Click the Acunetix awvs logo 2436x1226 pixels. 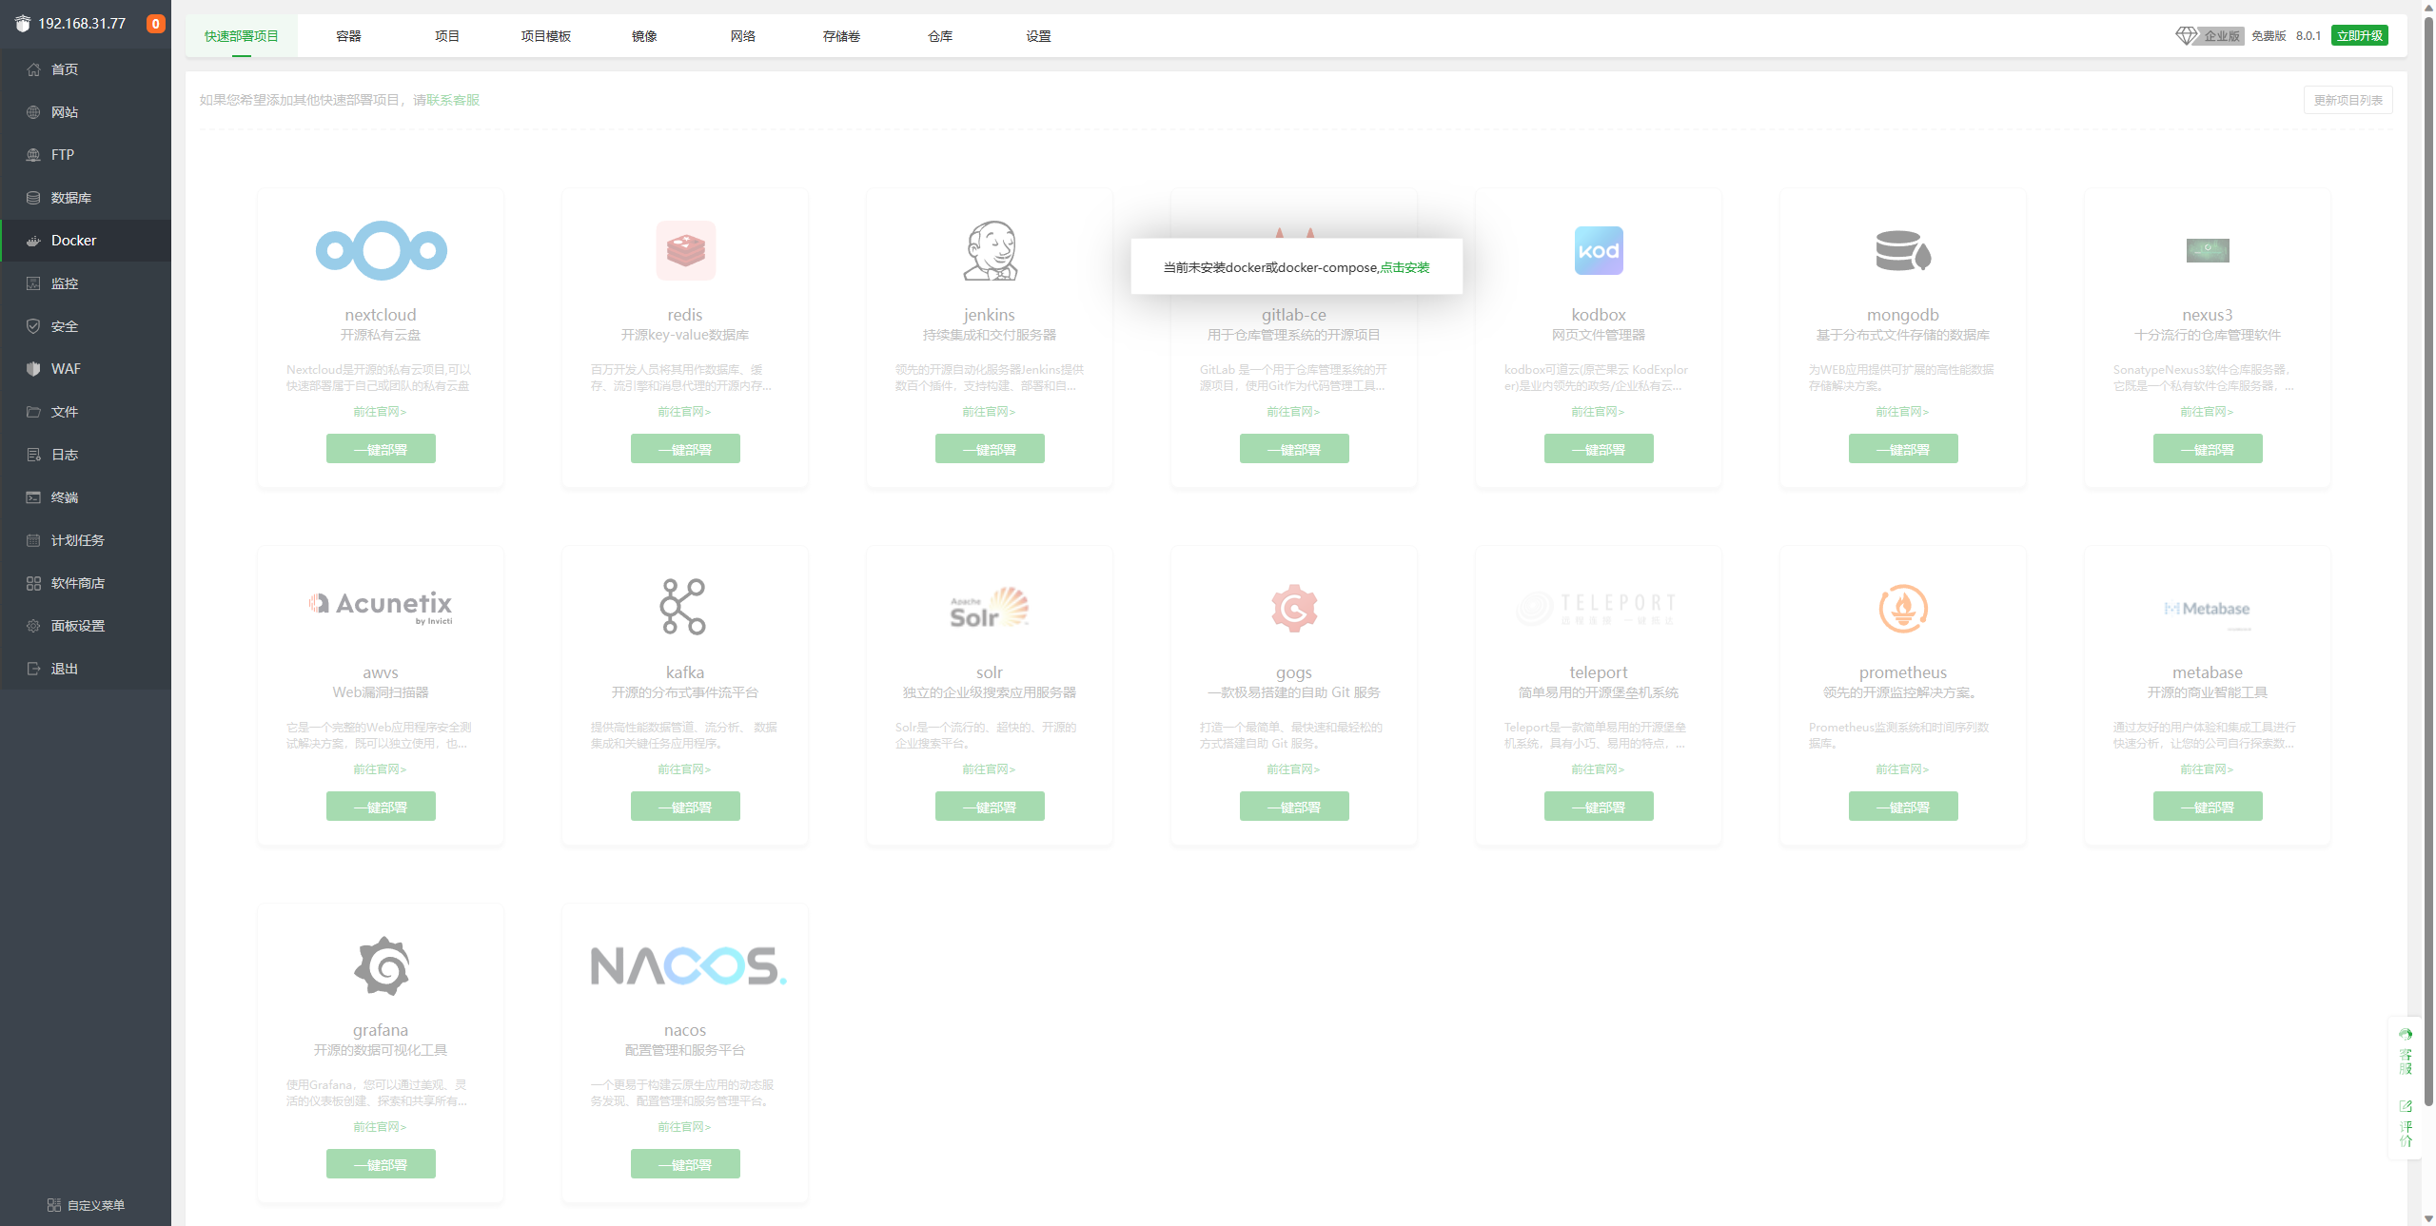pos(381,606)
